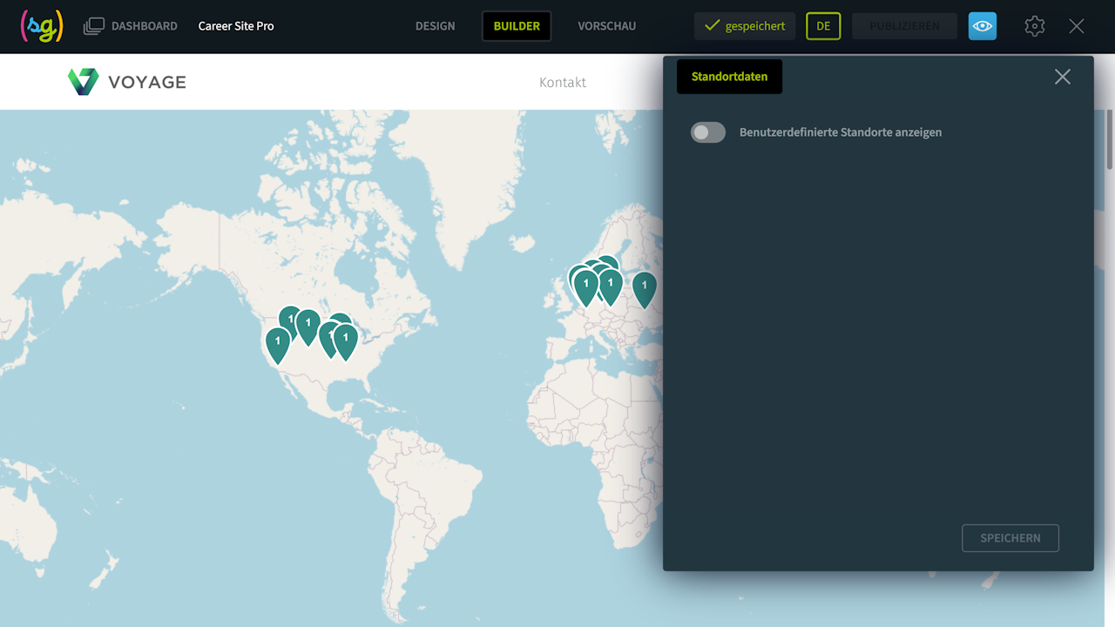1115x627 pixels.
Task: Open settings gear in top bar
Action: point(1035,26)
